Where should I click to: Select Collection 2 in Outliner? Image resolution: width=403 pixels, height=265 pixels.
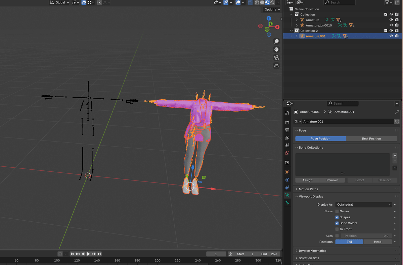click(309, 31)
